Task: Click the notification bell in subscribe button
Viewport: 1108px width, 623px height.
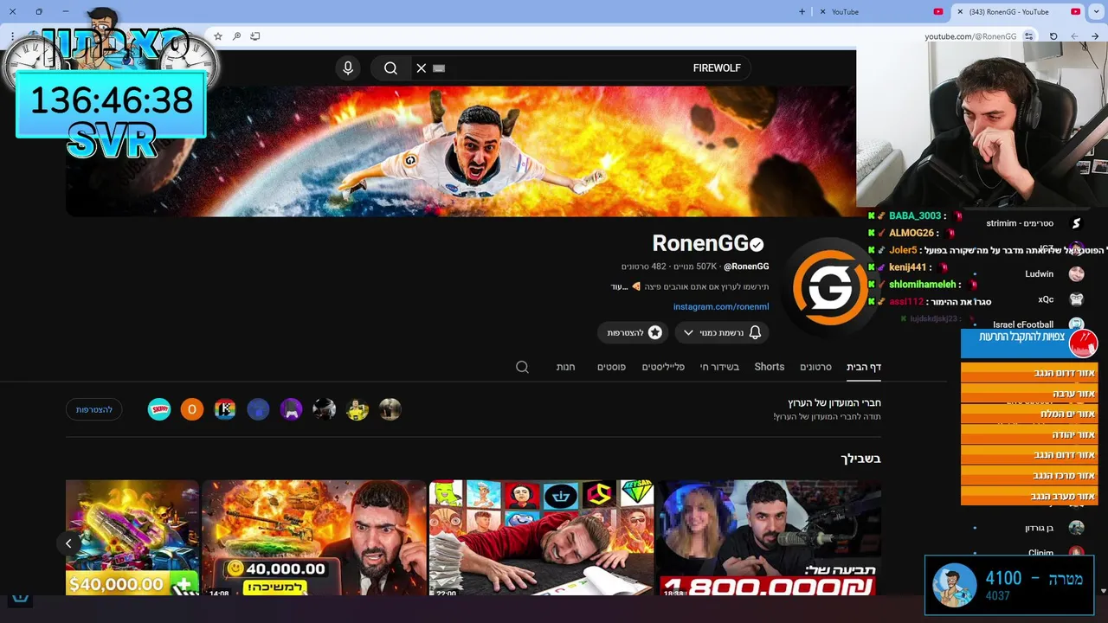Action: (755, 332)
